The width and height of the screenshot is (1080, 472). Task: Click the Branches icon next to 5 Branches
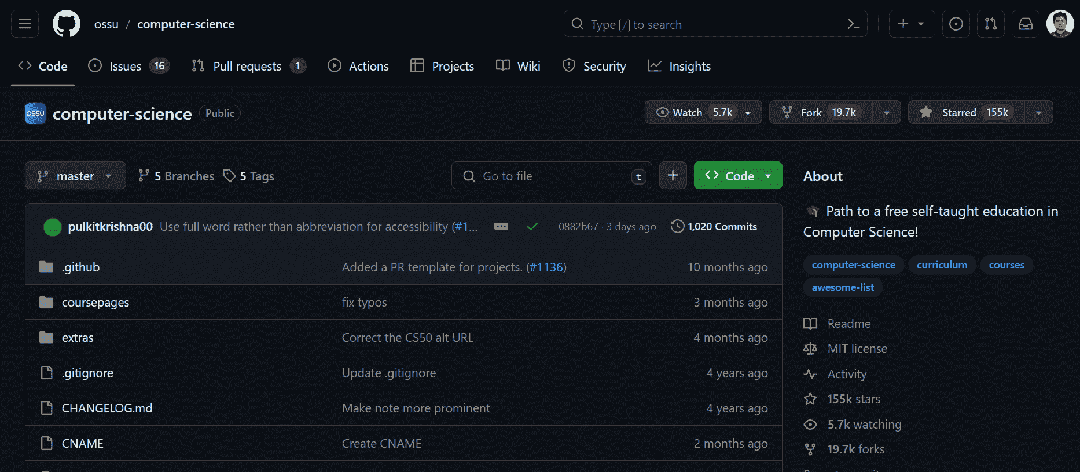[144, 176]
